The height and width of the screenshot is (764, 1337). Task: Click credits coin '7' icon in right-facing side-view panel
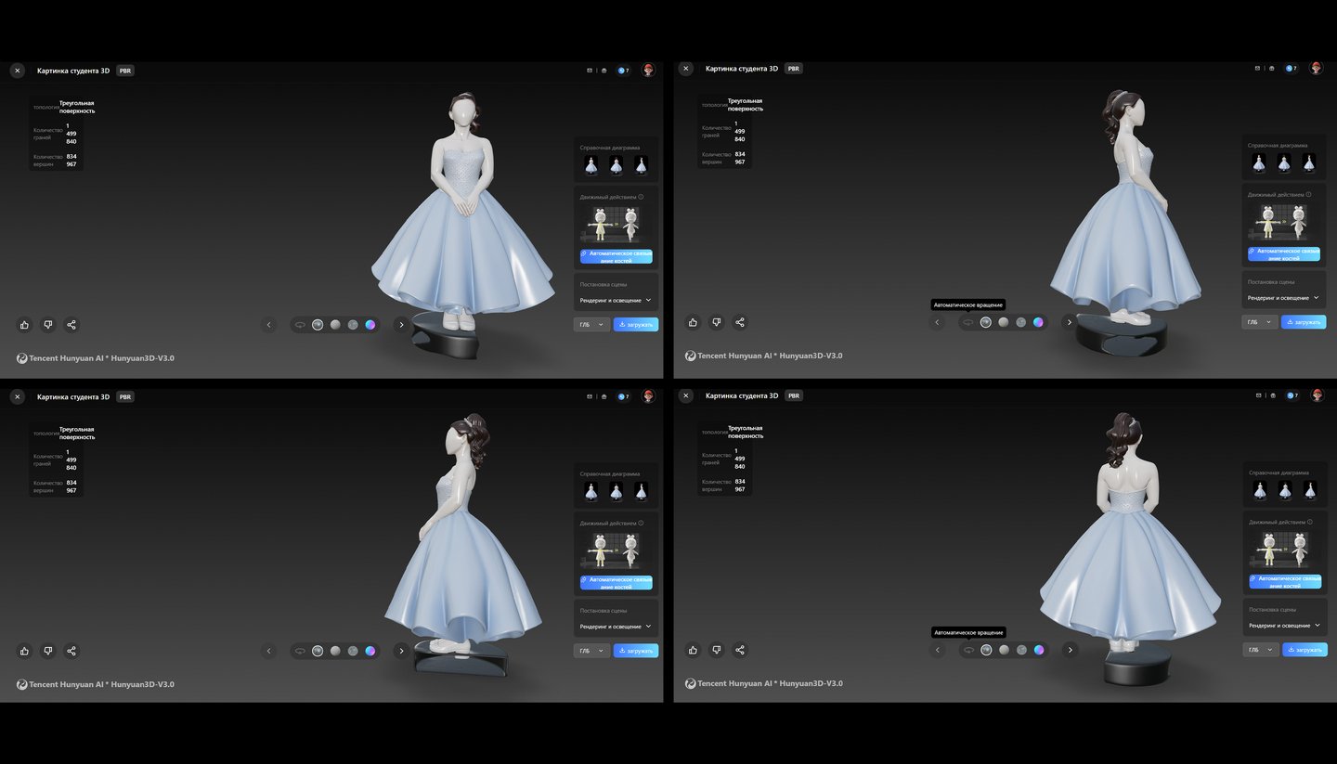1292,69
